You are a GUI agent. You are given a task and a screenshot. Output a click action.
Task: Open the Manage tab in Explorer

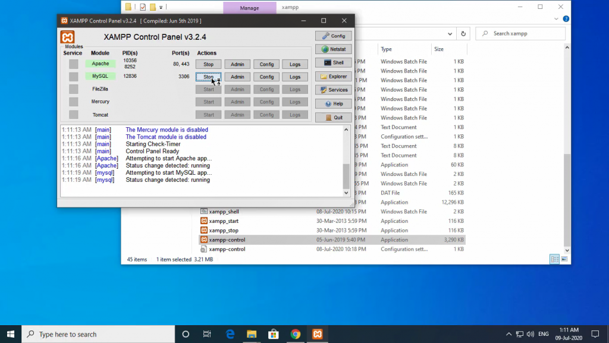(249, 8)
